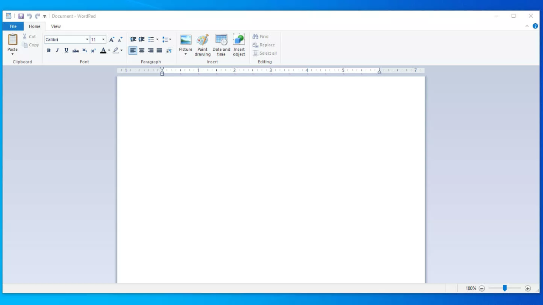Screen dimensions: 543x305
Task: Open the highlight color dropdown arrow
Action: pyautogui.click(x=121, y=50)
